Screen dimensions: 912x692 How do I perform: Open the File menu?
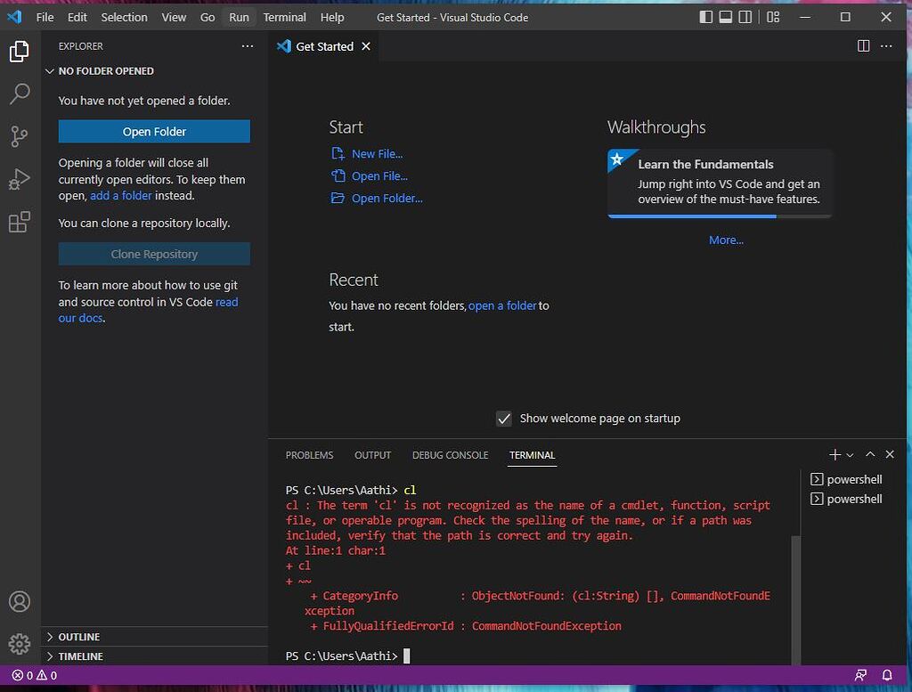pyautogui.click(x=45, y=17)
